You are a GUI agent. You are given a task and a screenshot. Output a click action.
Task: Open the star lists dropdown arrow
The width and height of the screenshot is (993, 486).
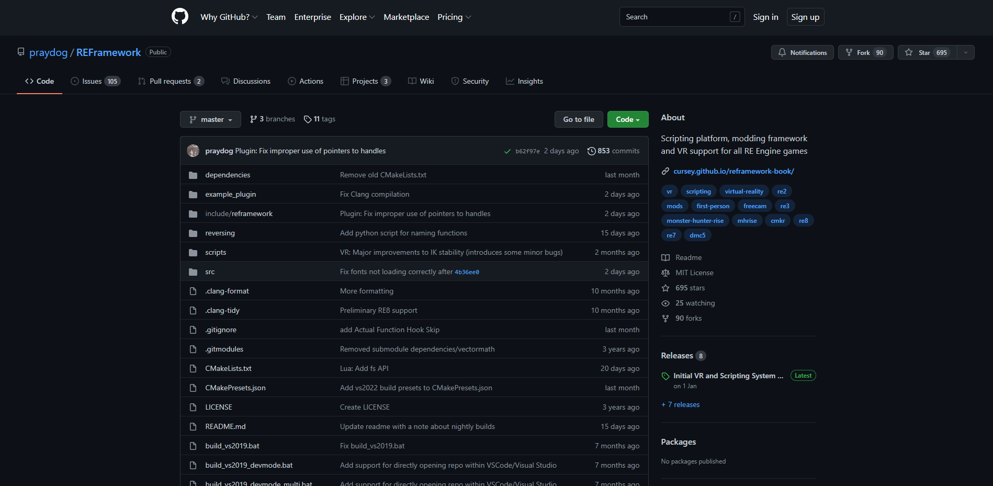pyautogui.click(x=966, y=52)
